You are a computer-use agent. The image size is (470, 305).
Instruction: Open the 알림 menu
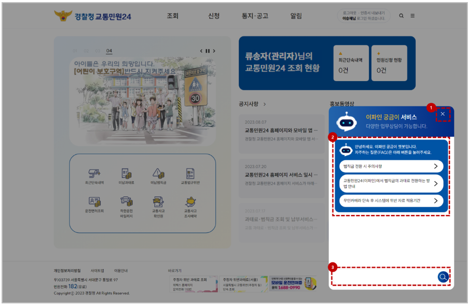click(296, 16)
